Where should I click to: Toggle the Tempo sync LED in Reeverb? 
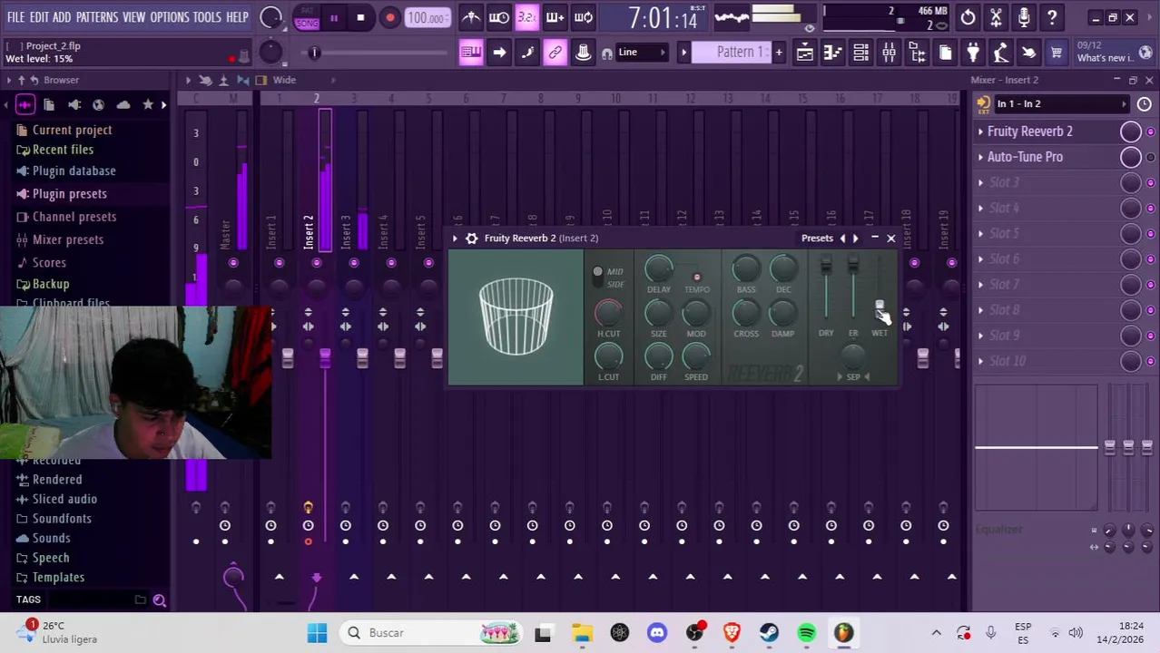(696, 278)
